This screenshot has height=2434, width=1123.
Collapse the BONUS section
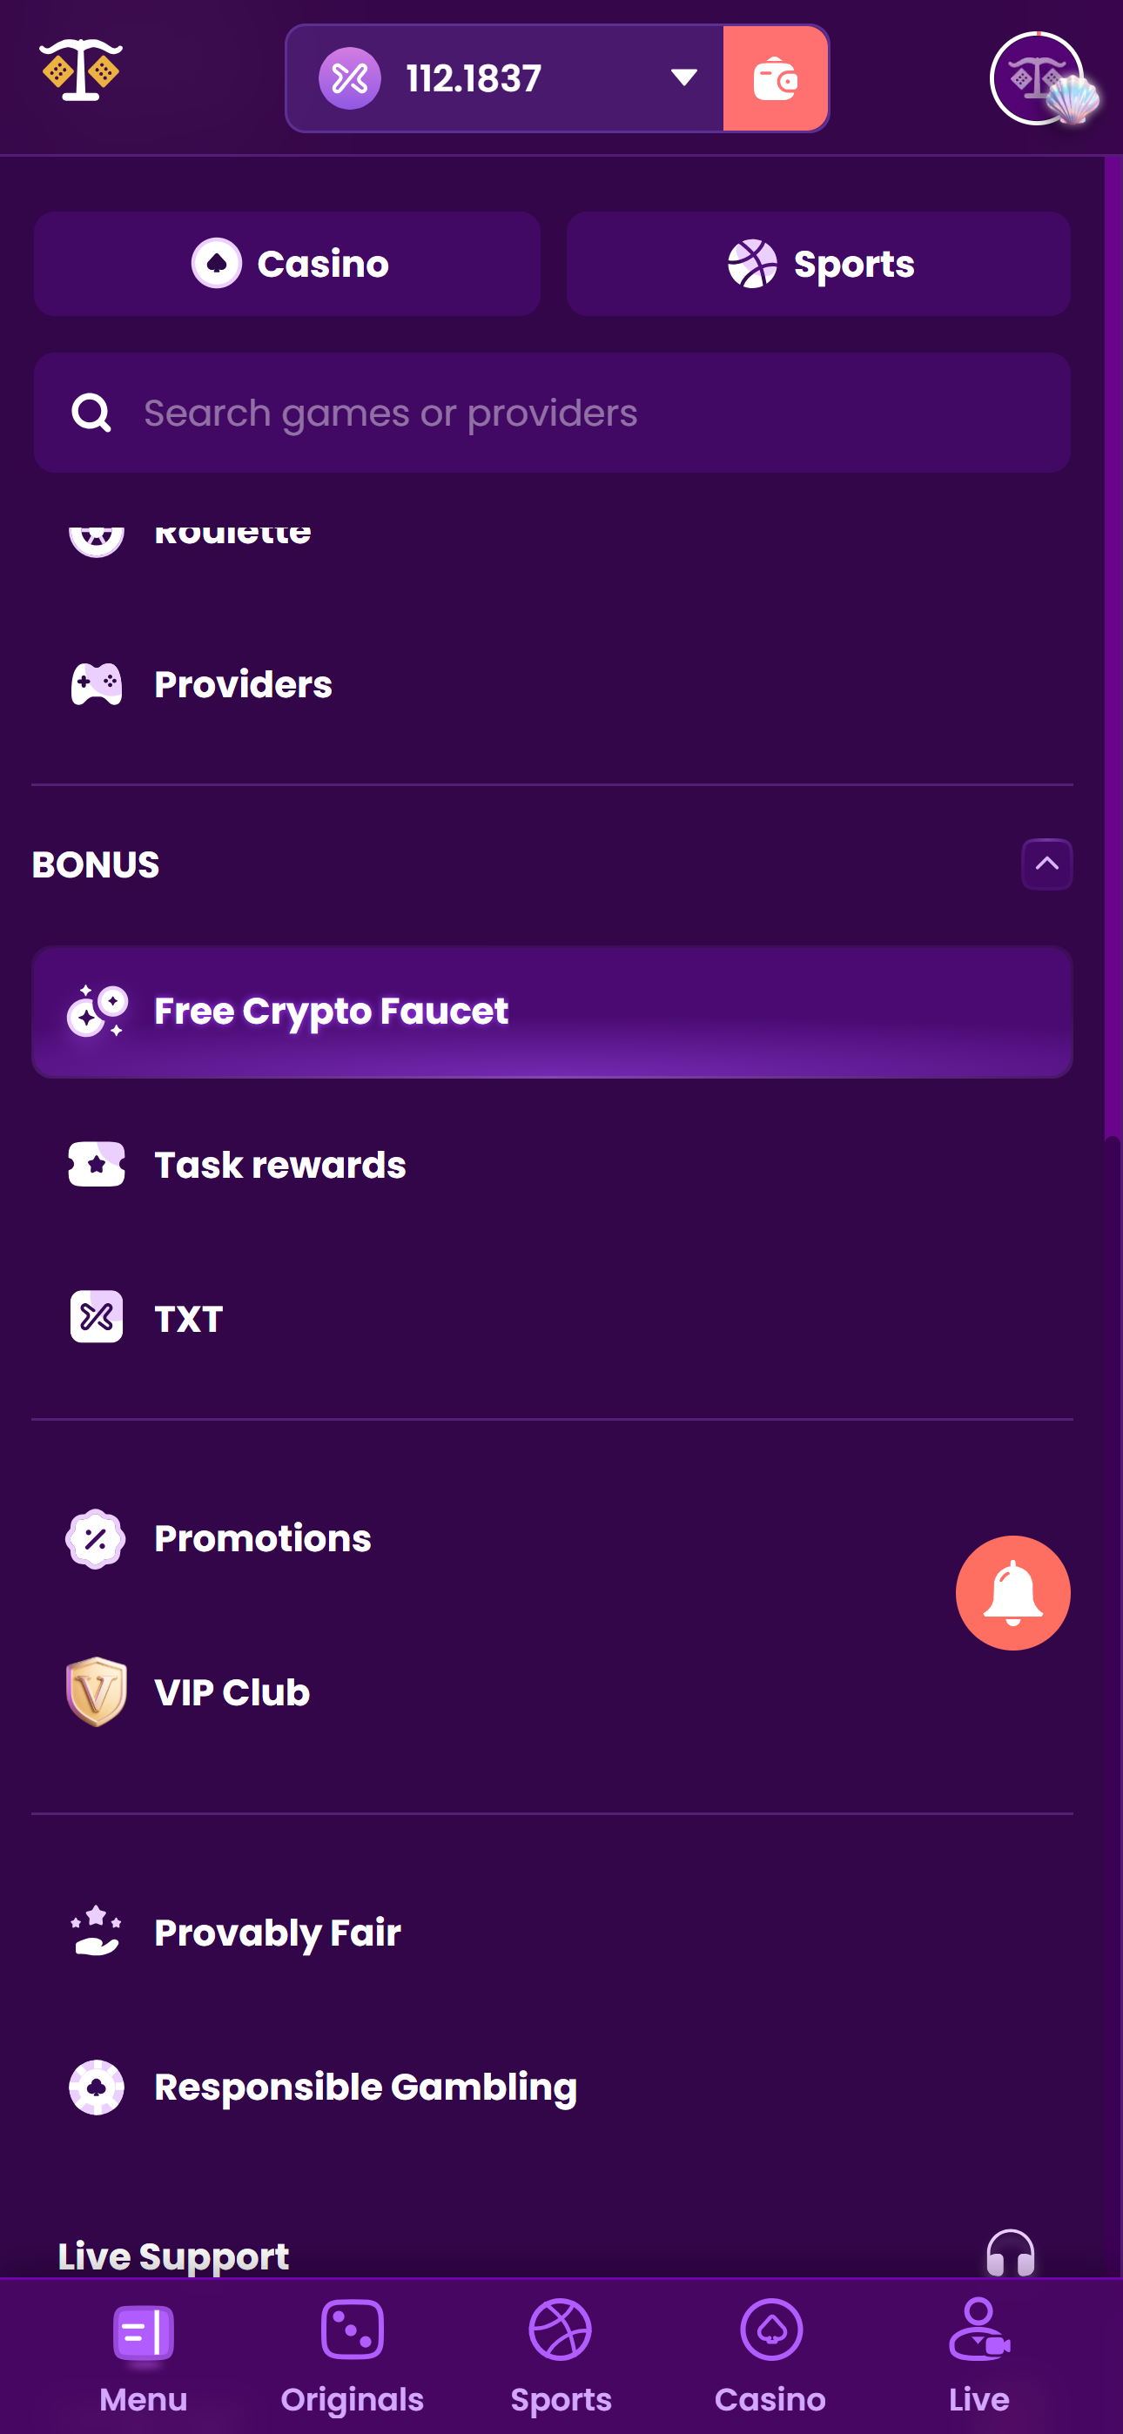point(1046,864)
